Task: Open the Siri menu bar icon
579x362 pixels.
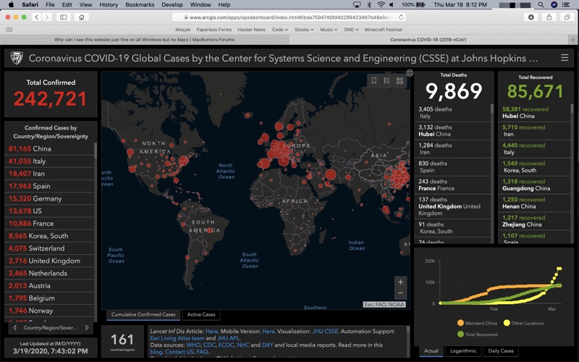Action: coord(554,4)
